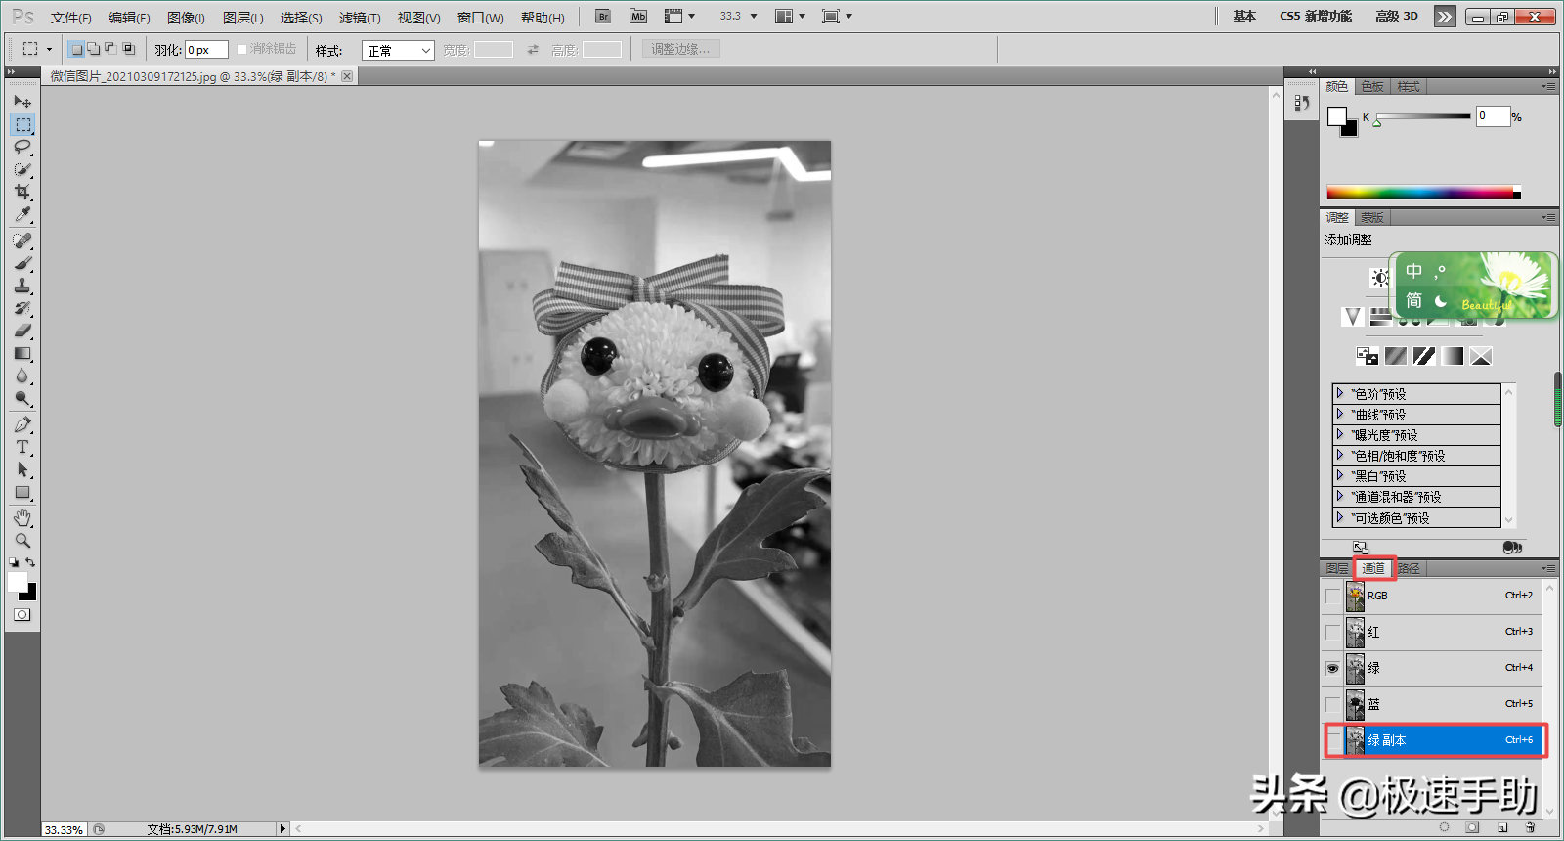Select the Crop tool
The height and width of the screenshot is (841, 1564).
(22, 192)
